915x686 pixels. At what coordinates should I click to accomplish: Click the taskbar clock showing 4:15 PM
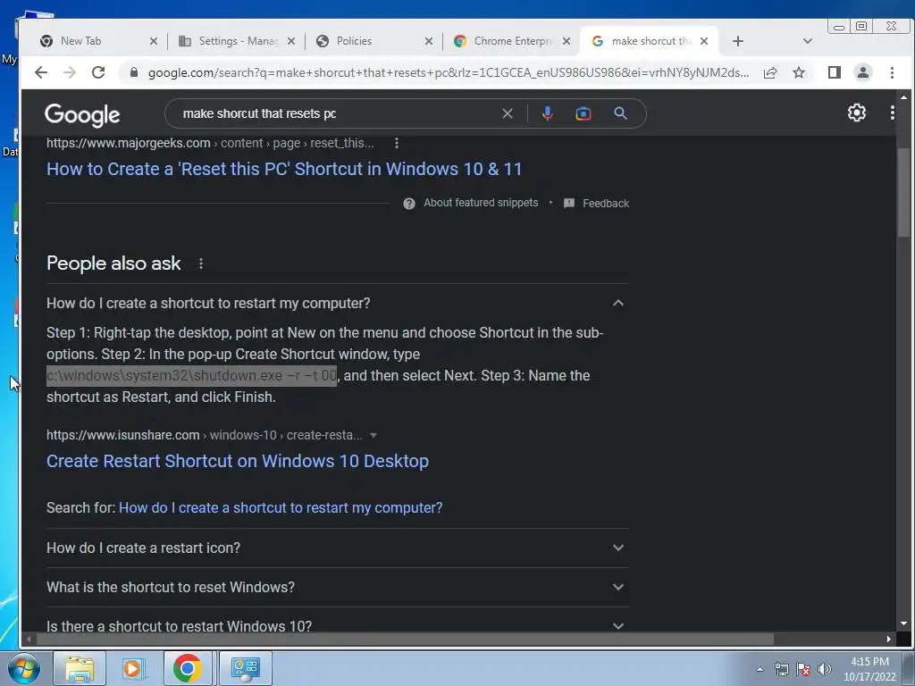[x=869, y=669]
